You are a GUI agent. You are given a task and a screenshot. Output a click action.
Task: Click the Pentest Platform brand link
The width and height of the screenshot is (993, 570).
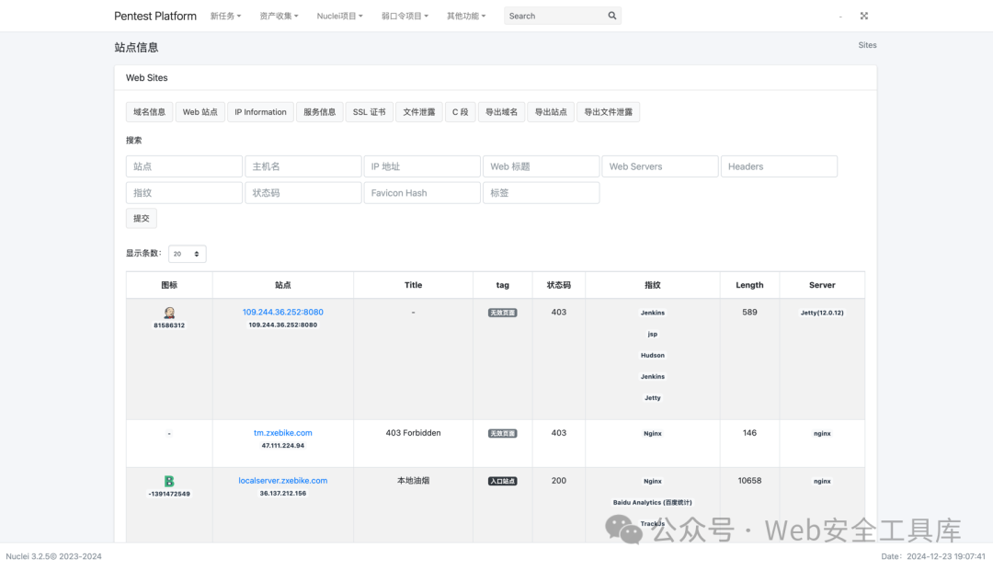(x=155, y=16)
